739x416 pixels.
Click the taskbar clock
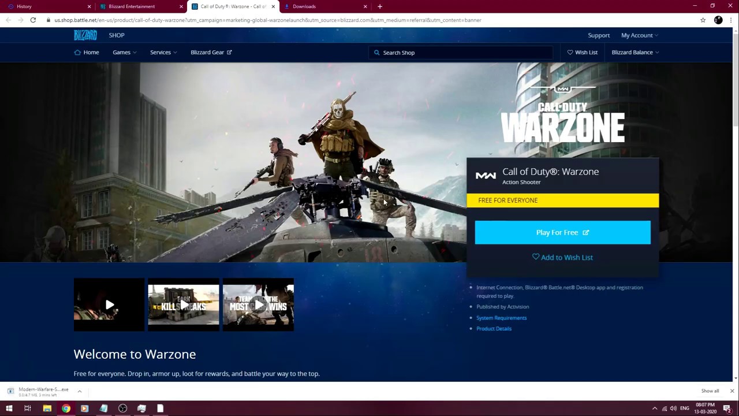point(705,408)
